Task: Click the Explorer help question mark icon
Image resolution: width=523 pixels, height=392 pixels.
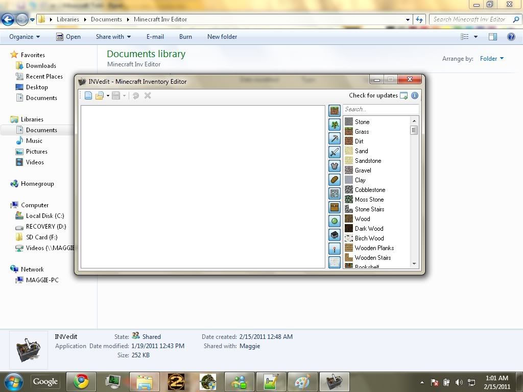Action: click(x=511, y=37)
